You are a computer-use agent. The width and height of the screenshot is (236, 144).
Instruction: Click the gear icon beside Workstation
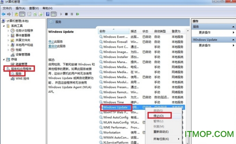coord(101,133)
